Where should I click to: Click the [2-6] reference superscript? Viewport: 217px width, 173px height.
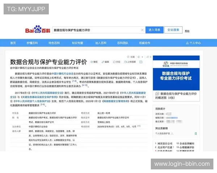click(43, 105)
